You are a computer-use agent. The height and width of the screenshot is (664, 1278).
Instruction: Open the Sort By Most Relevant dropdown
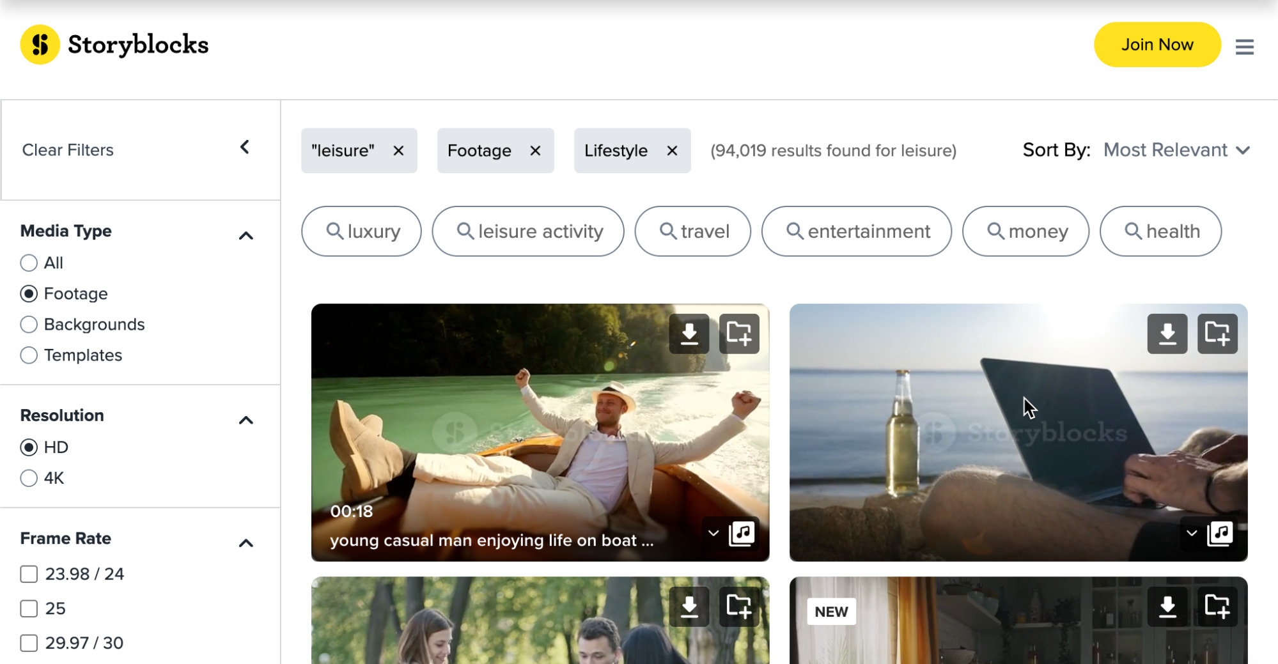click(x=1177, y=150)
